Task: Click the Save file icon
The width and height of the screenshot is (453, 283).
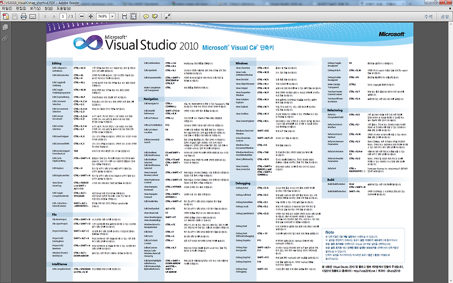Action: (x=15, y=16)
